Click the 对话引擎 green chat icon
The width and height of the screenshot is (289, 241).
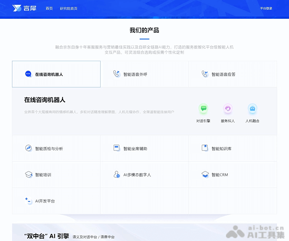tap(203, 109)
